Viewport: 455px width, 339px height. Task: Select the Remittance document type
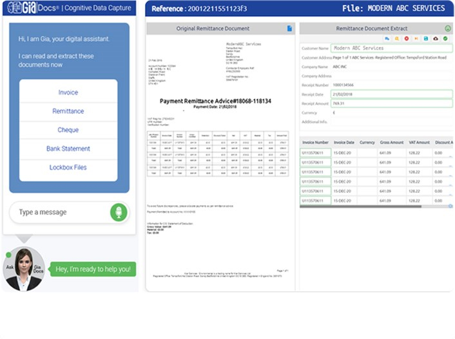coord(68,111)
